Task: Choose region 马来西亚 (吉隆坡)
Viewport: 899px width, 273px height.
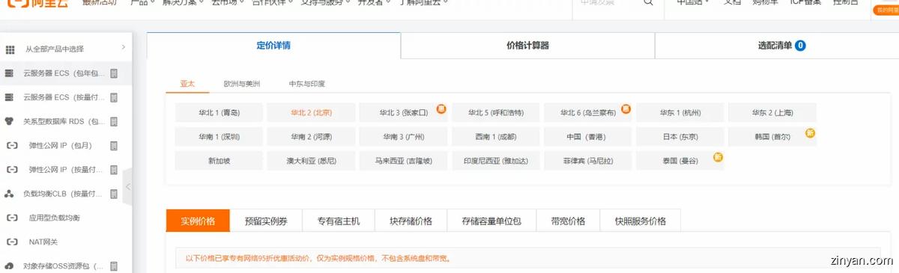Action: tap(403, 161)
